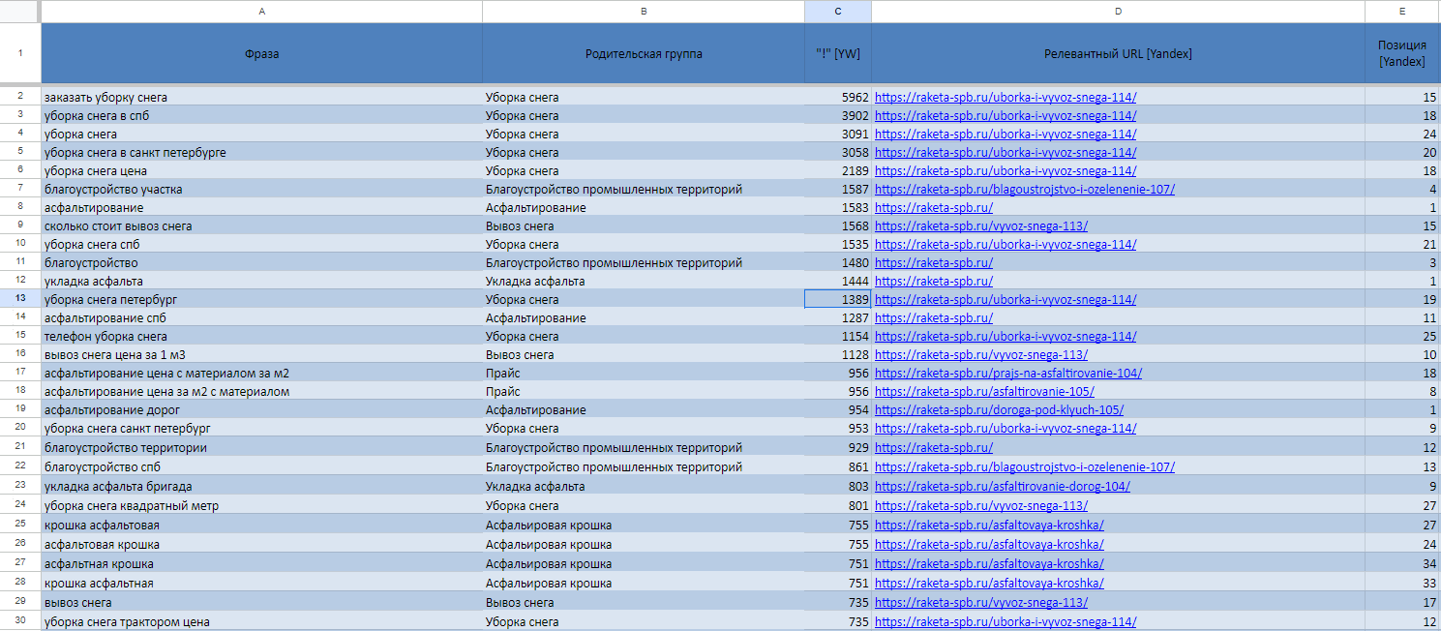Open the asfaltirovanie-dorog-104 link
This screenshot has width=1441, height=631.
pos(1002,487)
